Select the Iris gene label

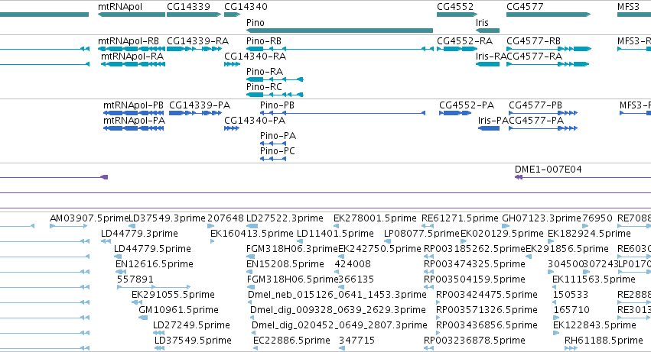coord(482,22)
